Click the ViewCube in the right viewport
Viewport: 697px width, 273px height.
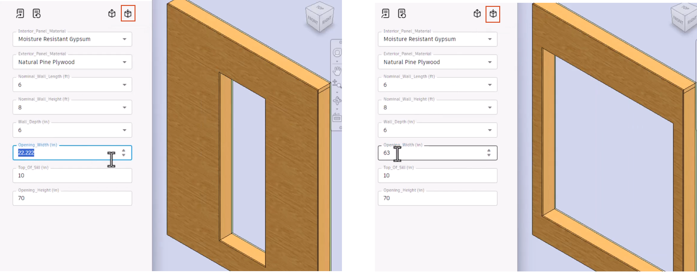pyautogui.click(x=684, y=18)
